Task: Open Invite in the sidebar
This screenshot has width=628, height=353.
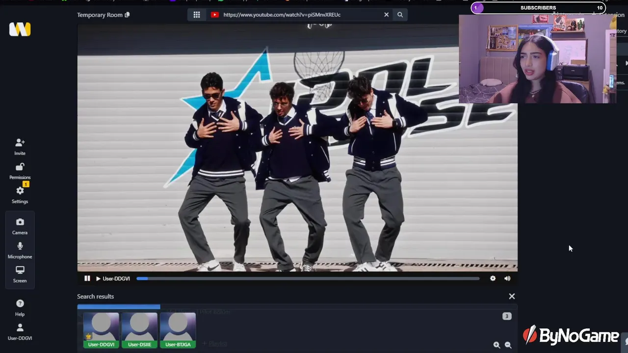Action: [x=20, y=147]
